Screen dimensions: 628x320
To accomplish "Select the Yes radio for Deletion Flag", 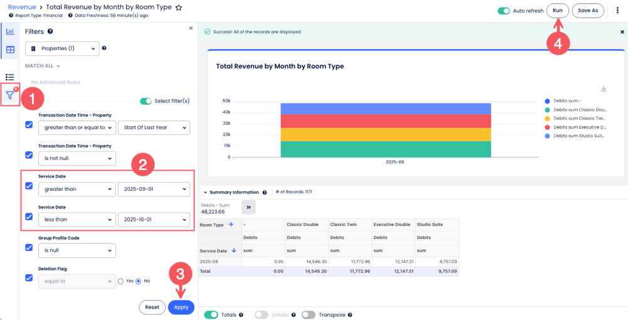I will tap(121, 281).
